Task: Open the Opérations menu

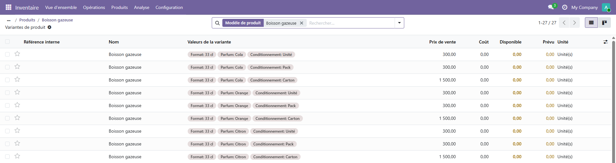Action: click(x=94, y=7)
